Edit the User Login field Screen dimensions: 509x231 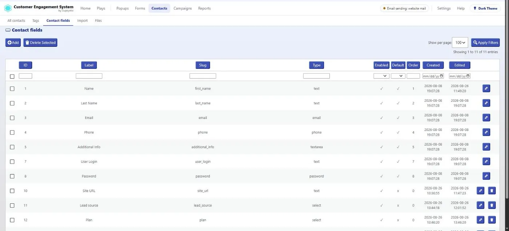coord(486,161)
